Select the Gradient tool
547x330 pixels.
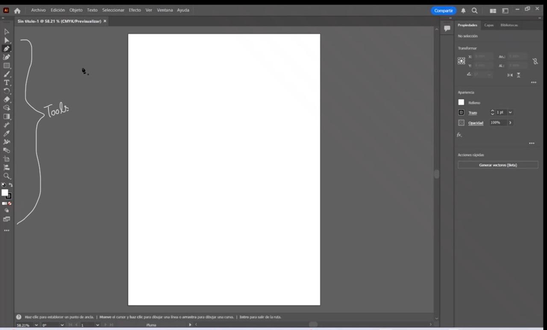tap(6, 117)
